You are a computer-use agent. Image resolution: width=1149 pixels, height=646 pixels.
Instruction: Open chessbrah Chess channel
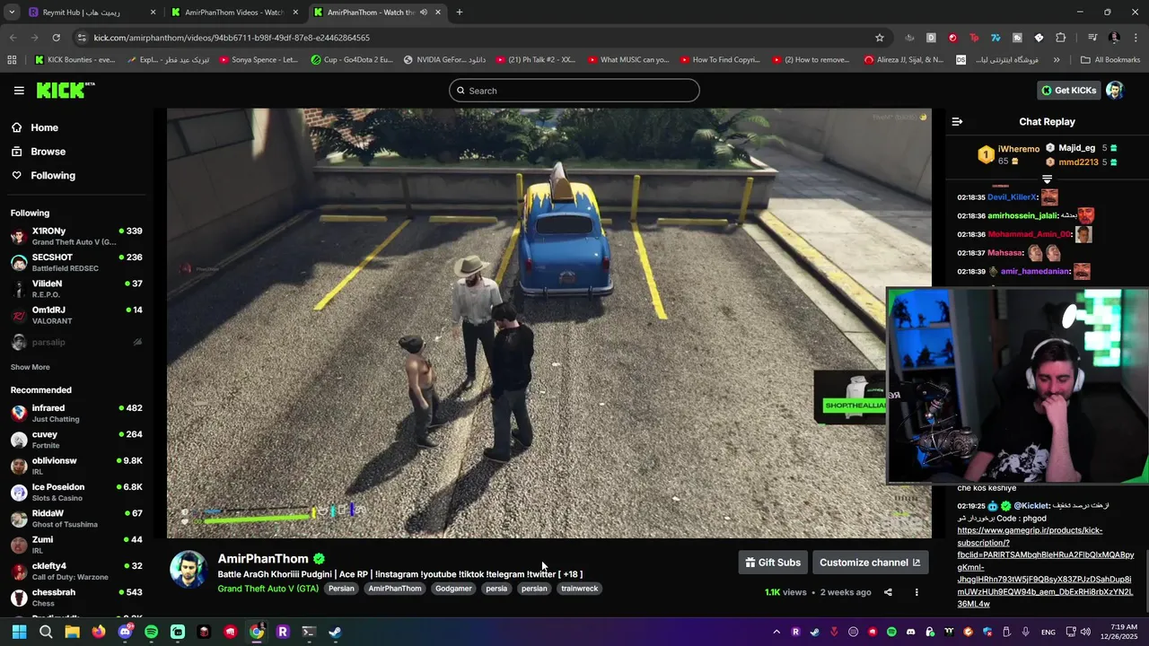pyautogui.click(x=76, y=598)
